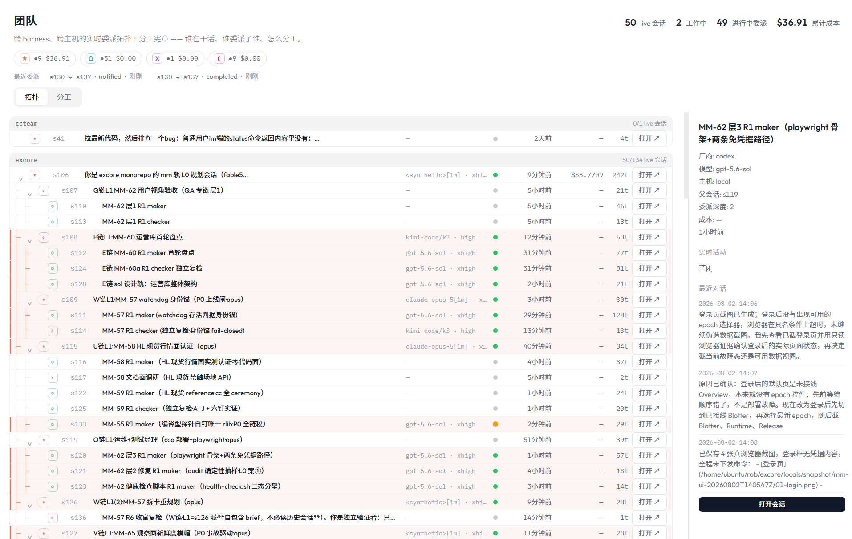This screenshot has height=539, width=852.
Task: Collapse the s106 session tree
Action: pos(20,178)
